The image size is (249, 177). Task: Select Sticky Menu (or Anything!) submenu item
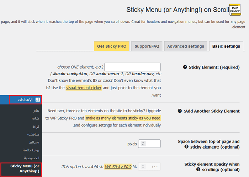[21, 170]
